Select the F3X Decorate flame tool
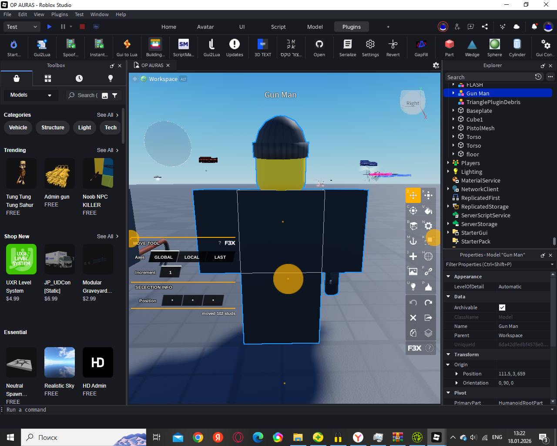 pos(428,287)
